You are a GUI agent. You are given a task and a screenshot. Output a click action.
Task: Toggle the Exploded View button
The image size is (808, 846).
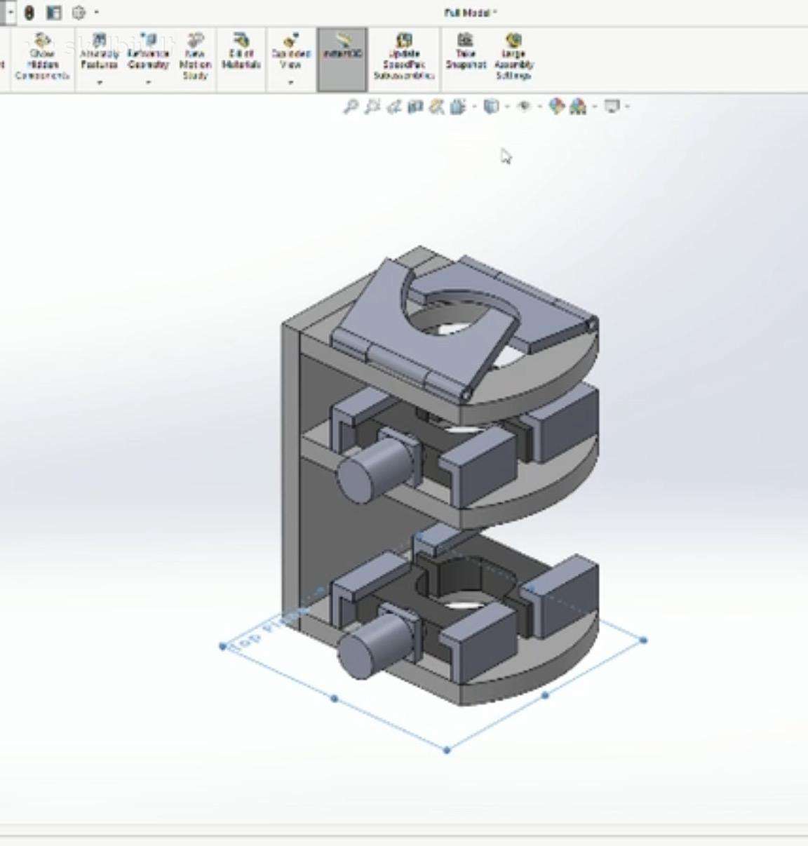point(291,52)
